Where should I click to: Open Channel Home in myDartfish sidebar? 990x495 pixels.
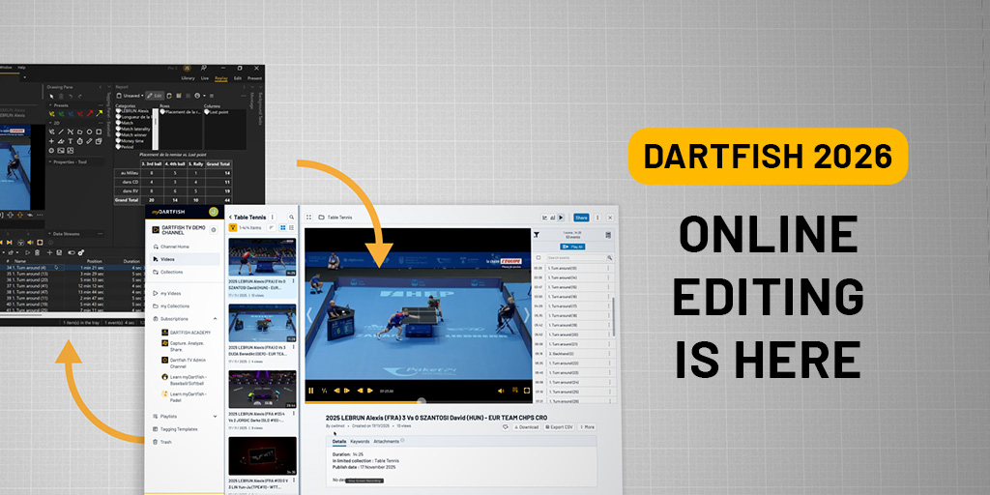point(174,247)
